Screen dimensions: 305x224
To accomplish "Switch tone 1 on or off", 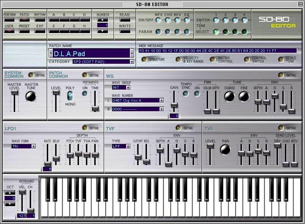I will 216,20.
